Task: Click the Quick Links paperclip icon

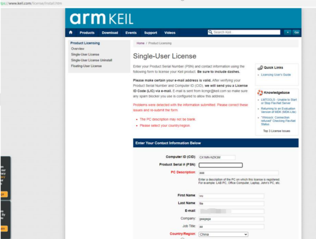Action: [x=260, y=67]
